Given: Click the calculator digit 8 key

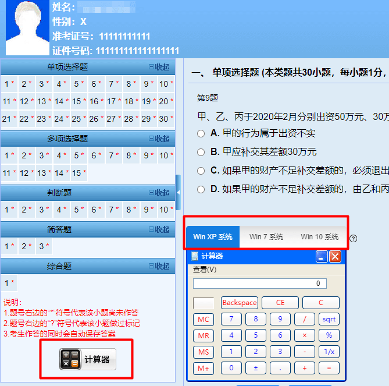Looking at the screenshot, I should [x=256, y=319].
